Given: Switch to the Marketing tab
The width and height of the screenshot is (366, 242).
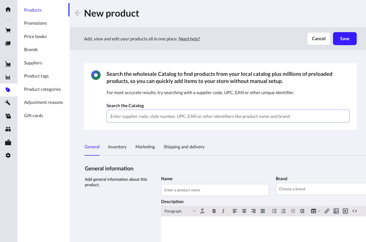Looking at the screenshot, I should pyautogui.click(x=145, y=147).
